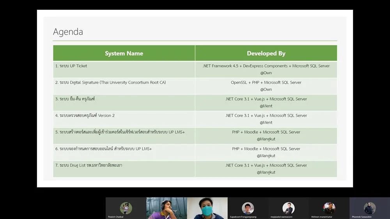
Task: Click the '1. ระบบ UP Ticket' row text
Action: click(x=71, y=66)
